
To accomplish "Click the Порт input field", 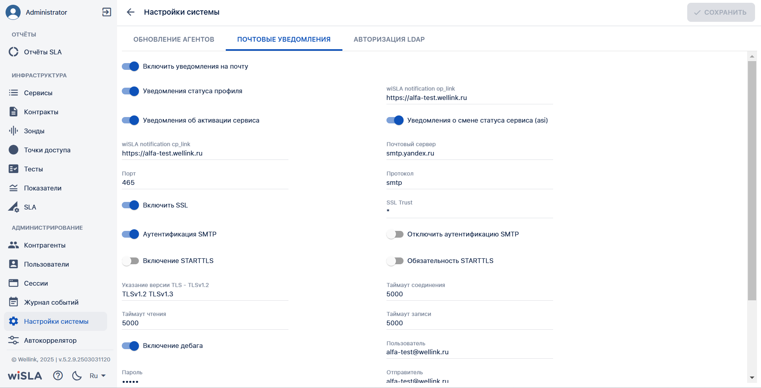I will [205, 182].
